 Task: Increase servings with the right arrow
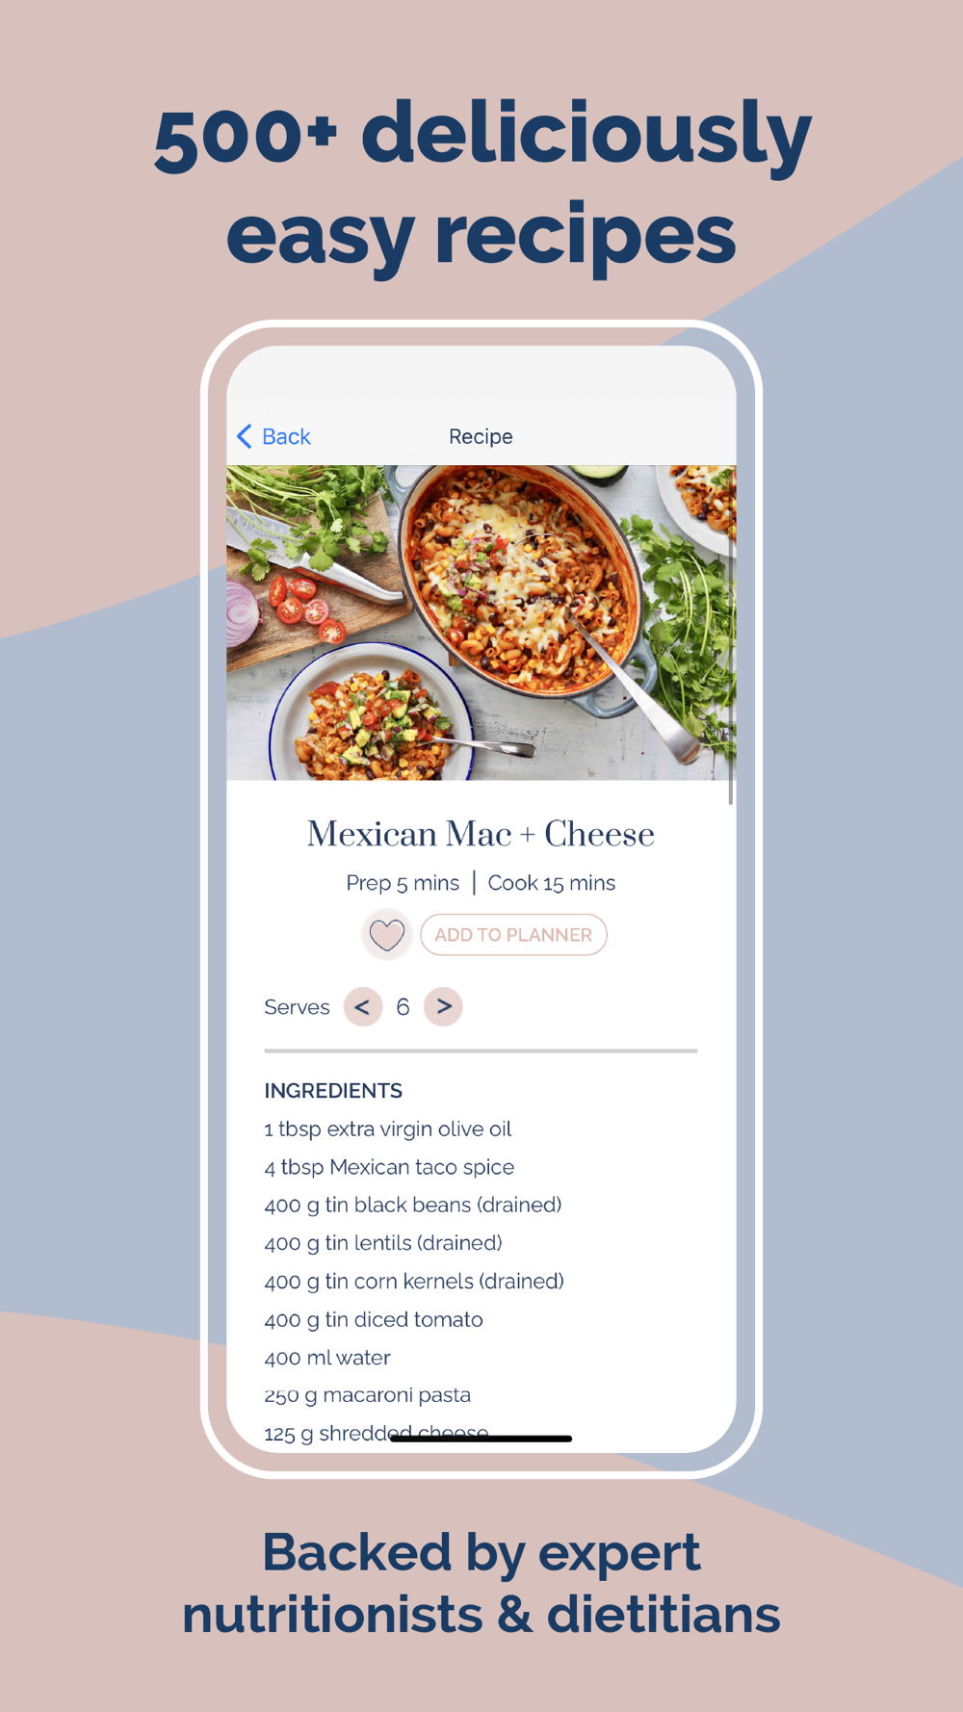coord(443,1007)
